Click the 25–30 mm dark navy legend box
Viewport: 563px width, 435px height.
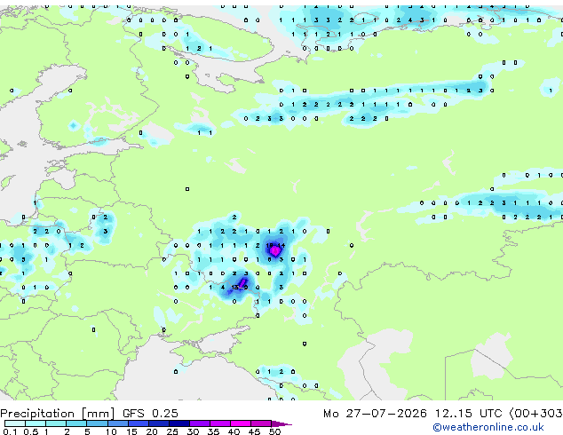tap(178, 423)
